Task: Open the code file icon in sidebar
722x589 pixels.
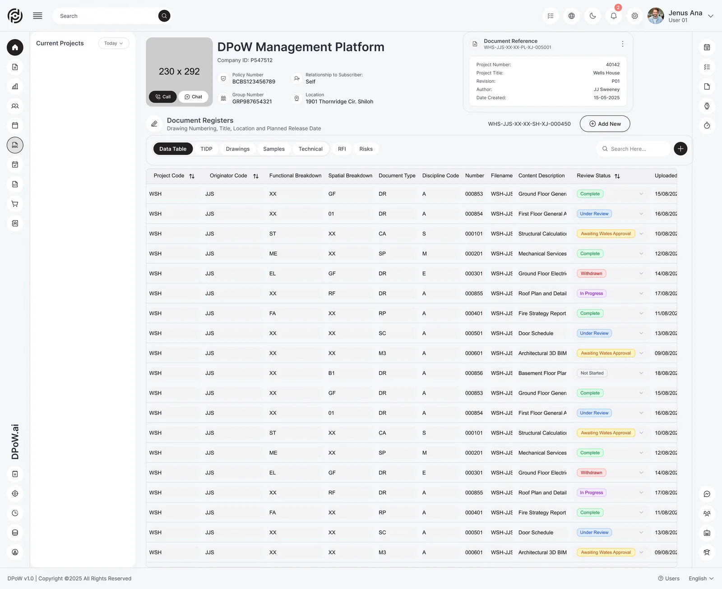Action: pos(15,184)
